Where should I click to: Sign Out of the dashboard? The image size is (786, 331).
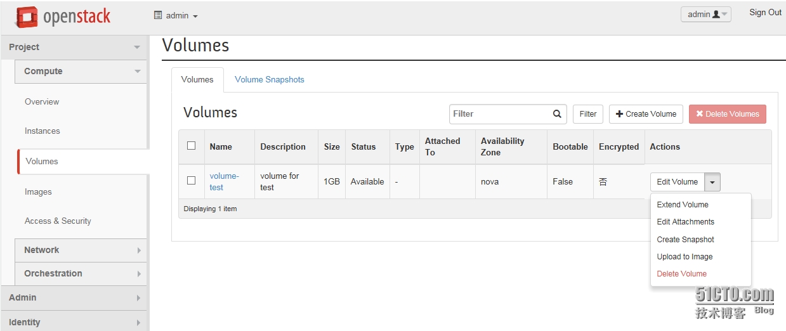point(765,13)
